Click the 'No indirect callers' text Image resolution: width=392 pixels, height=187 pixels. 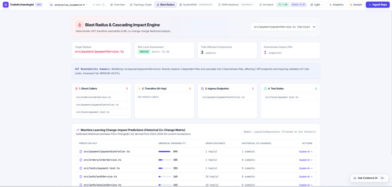tap(148, 97)
